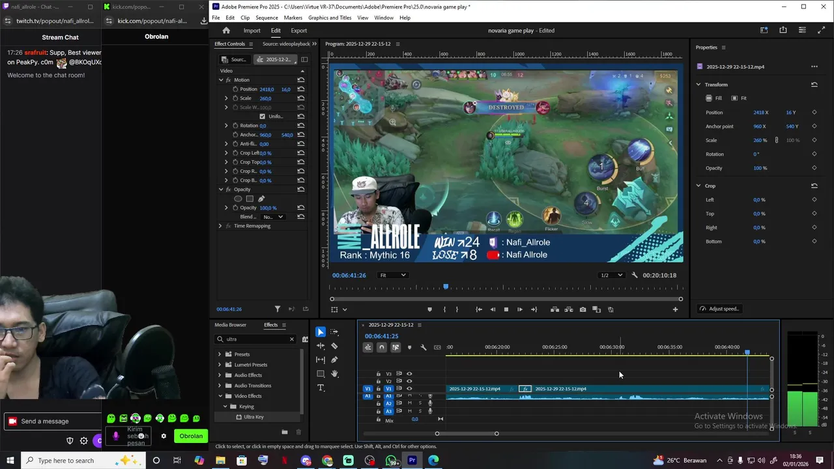The image size is (834, 469).
Task: Step back one frame
Action: coord(493,309)
